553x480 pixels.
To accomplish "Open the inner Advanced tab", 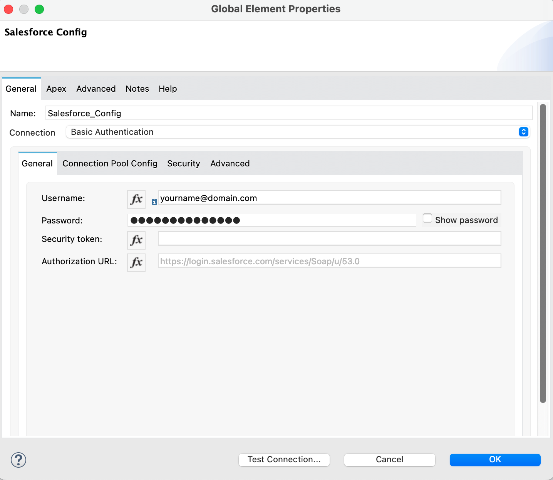I will click(230, 163).
